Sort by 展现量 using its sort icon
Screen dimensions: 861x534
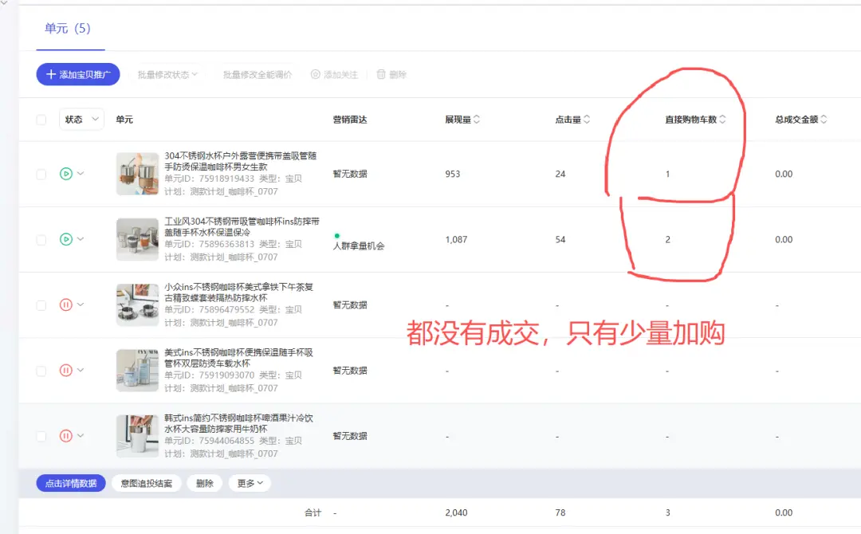coord(477,120)
